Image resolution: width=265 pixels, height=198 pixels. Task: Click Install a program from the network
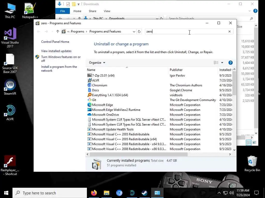click(x=59, y=69)
